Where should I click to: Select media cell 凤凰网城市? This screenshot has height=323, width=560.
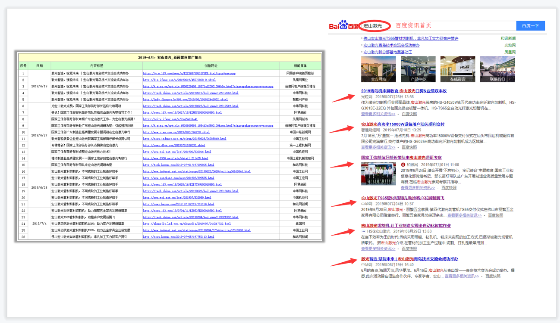coord(300,119)
